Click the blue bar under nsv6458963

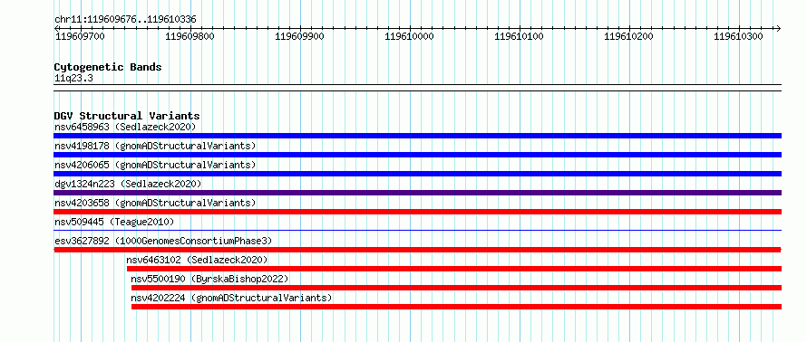point(417,136)
